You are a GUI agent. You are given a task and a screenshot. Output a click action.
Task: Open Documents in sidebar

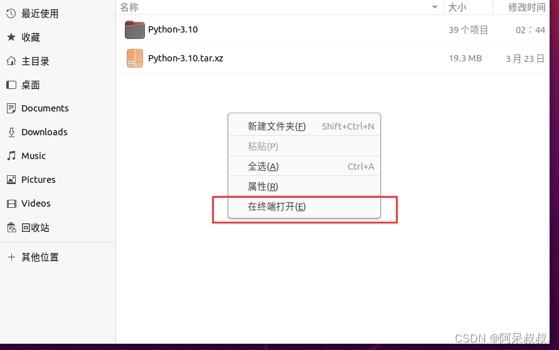tap(45, 108)
